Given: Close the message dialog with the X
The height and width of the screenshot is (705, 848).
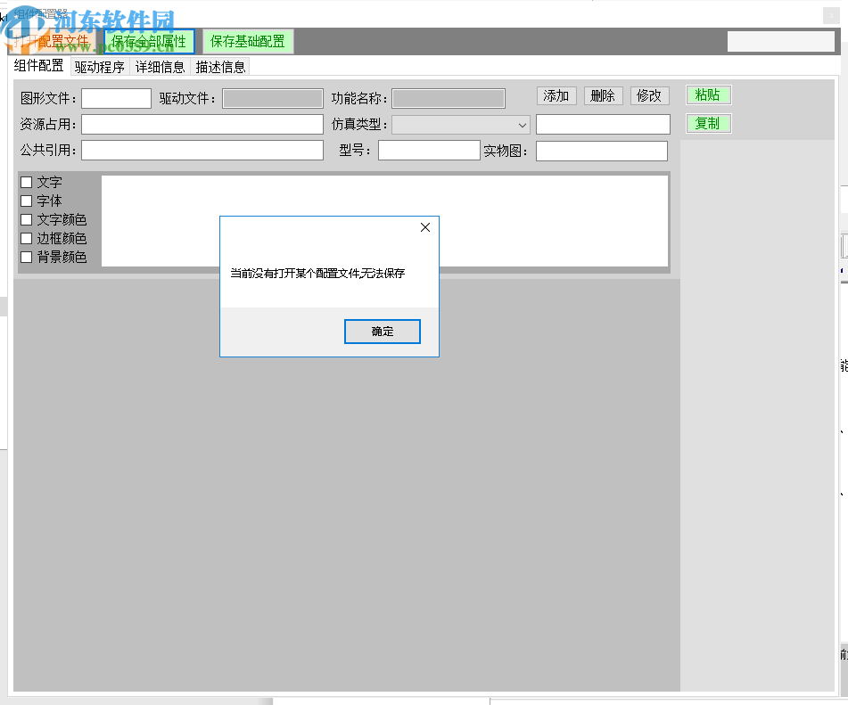Looking at the screenshot, I should [x=425, y=227].
